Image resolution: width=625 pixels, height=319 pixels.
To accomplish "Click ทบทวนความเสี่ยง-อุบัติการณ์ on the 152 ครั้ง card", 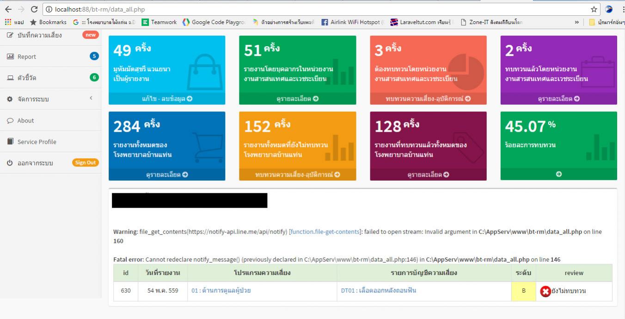I will coord(298,174).
